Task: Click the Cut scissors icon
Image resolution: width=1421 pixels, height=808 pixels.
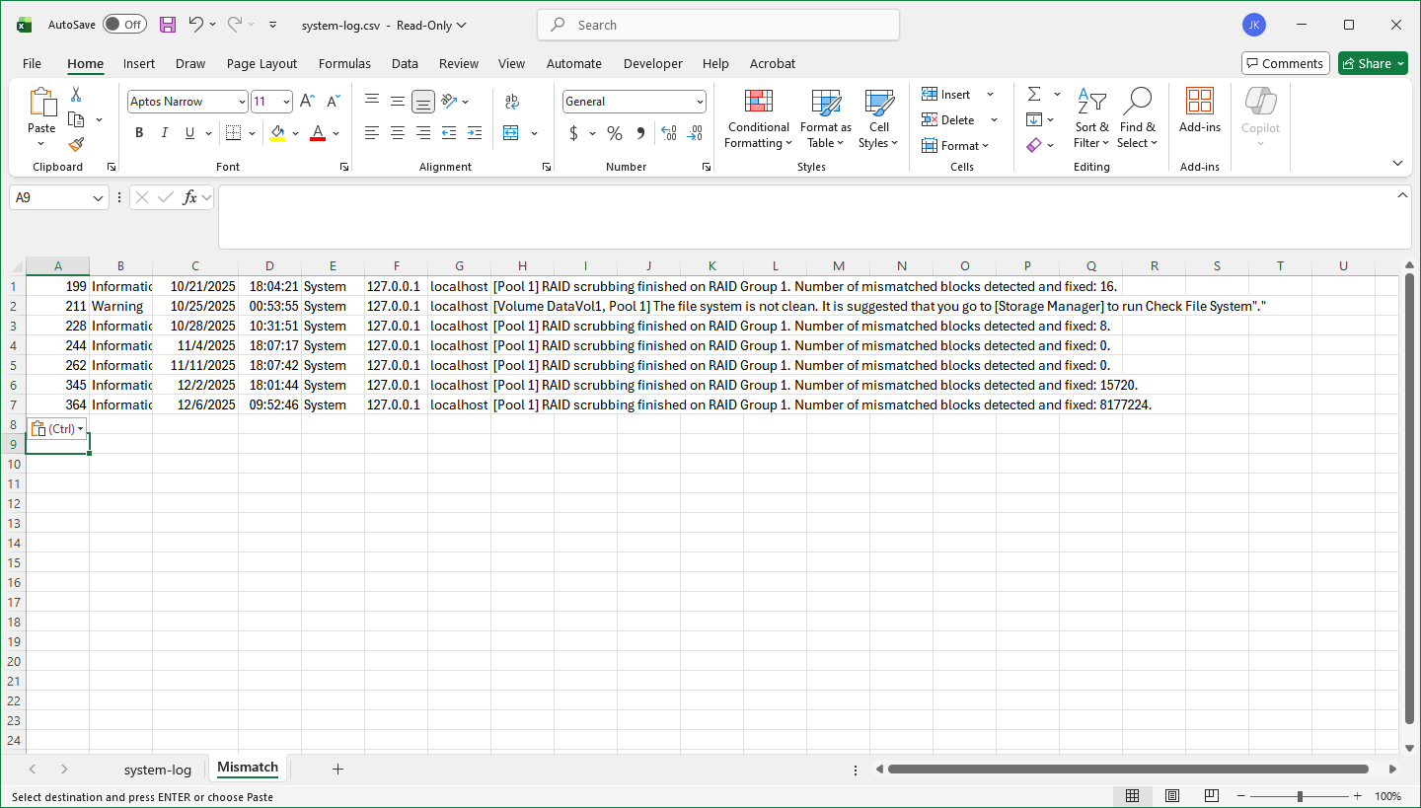Action: 76,95
